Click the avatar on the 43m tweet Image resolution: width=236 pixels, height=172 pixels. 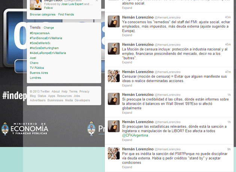tap(114, 21)
